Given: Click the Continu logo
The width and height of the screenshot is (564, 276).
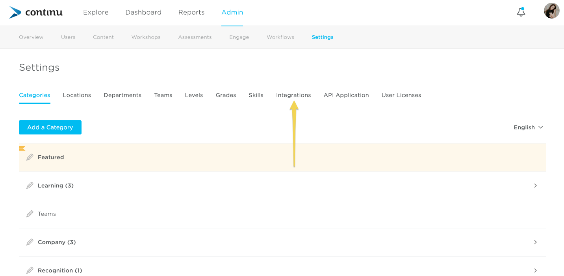Looking at the screenshot, I should pyautogui.click(x=36, y=12).
